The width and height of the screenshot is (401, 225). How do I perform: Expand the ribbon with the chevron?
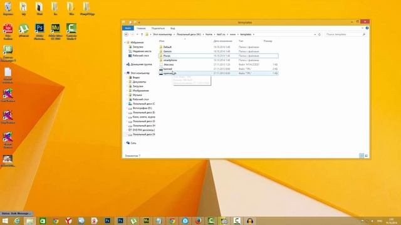tap(362, 28)
